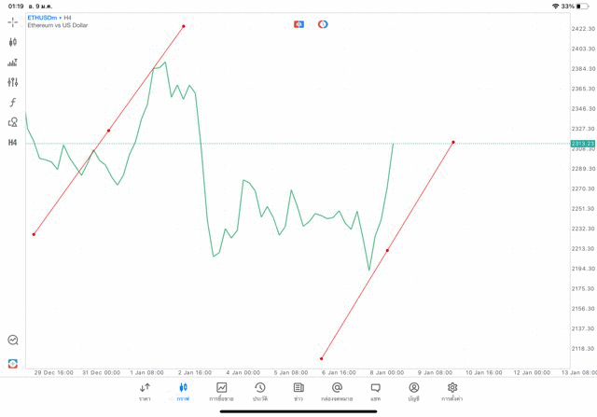The width and height of the screenshot is (597, 417).
Task: Open the chart settings sliders icon
Action: (x=13, y=83)
